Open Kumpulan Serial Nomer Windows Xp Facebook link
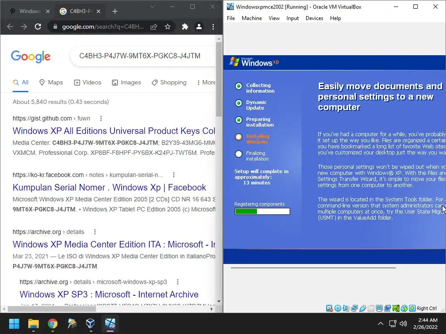The image size is (446, 334). click(x=109, y=187)
